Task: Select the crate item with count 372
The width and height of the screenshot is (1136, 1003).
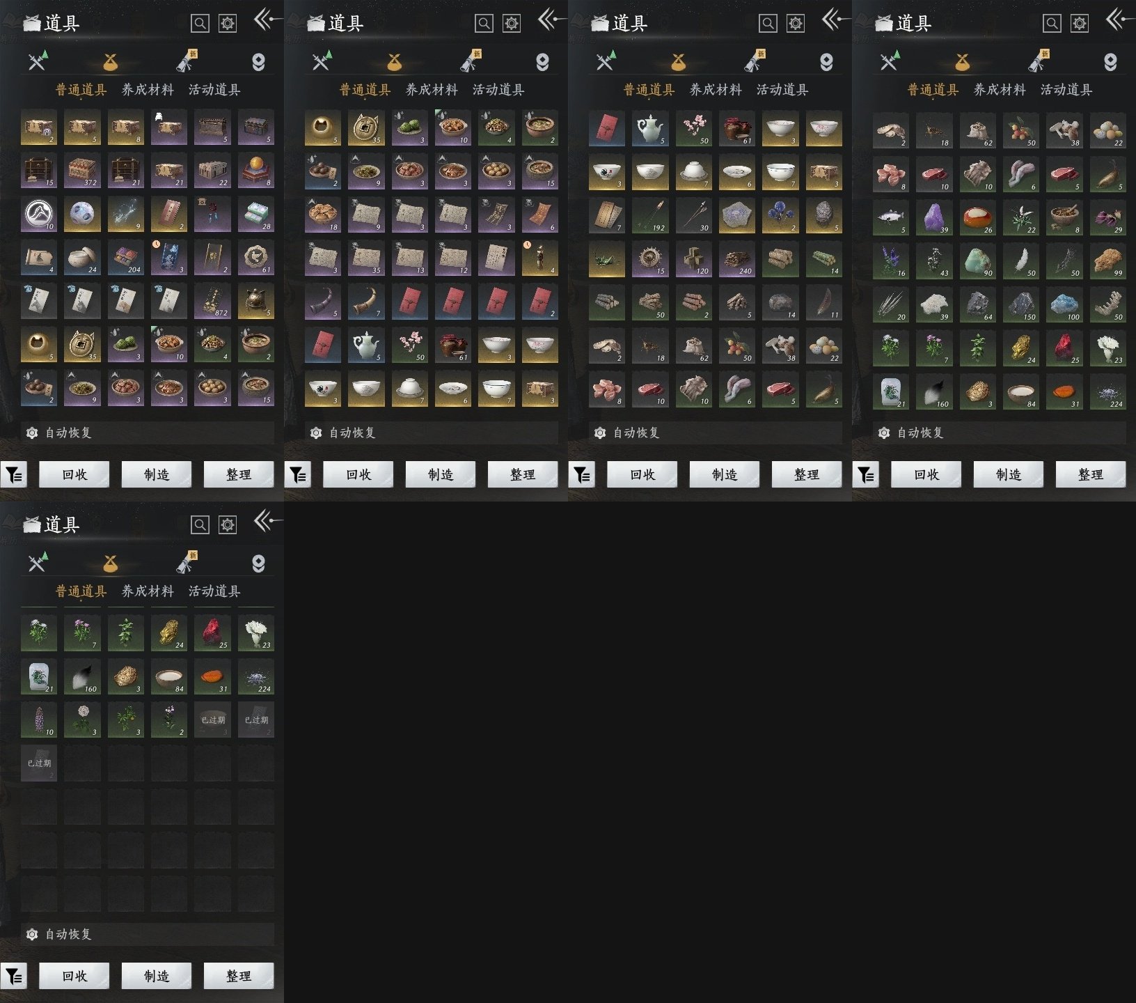Action: point(82,171)
